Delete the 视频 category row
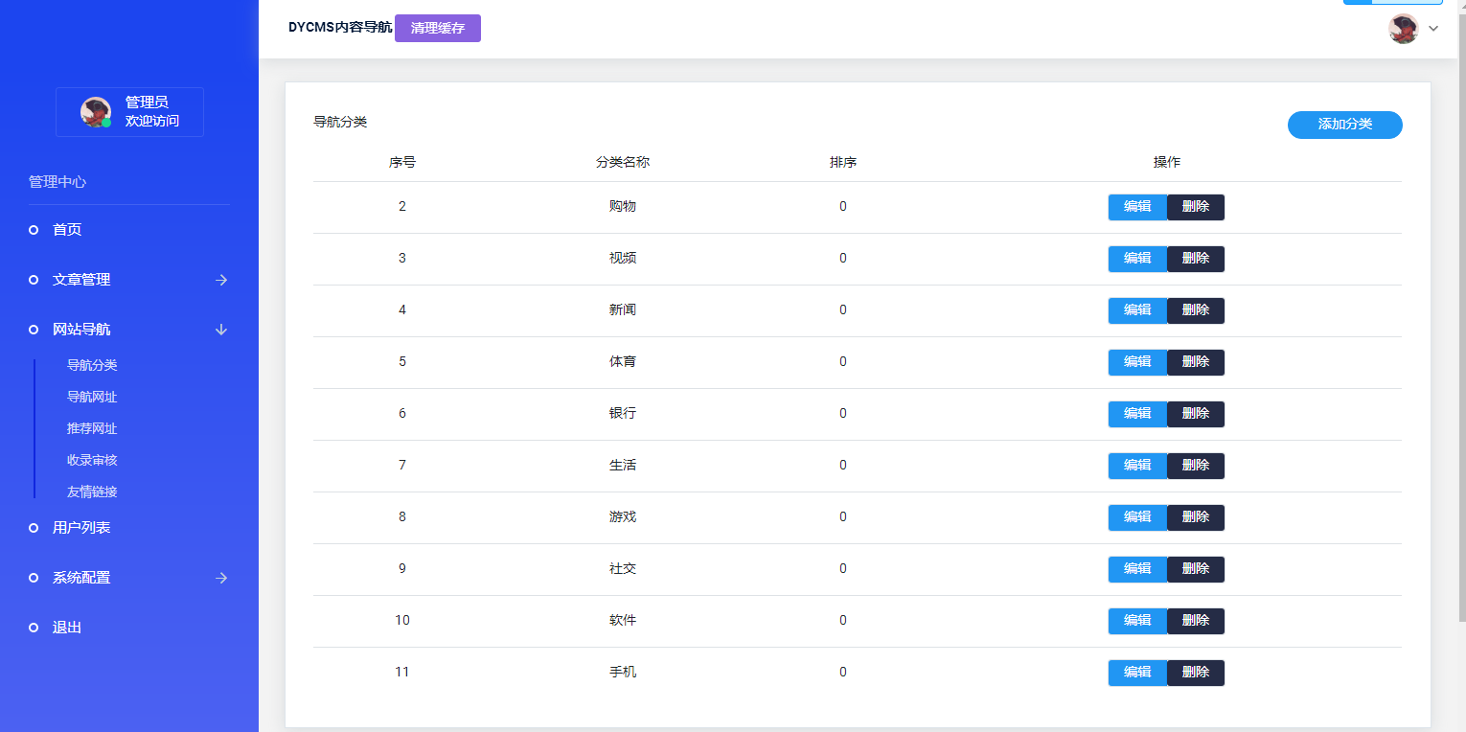Image resolution: width=1466 pixels, height=732 pixels. (1196, 259)
